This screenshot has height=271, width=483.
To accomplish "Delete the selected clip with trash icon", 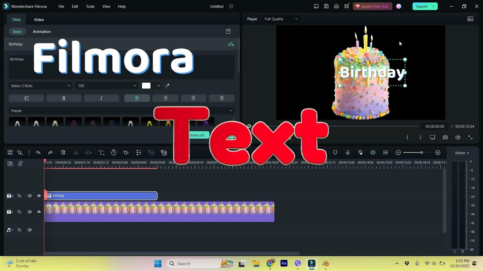I will point(63,152).
